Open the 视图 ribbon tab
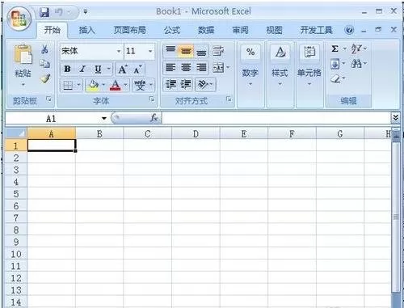The height and width of the screenshot is (308, 404). click(274, 30)
